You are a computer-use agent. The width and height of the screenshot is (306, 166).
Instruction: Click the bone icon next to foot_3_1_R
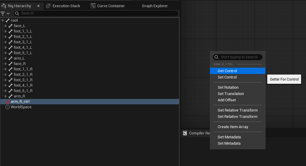[11, 80]
